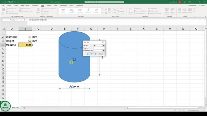The height and width of the screenshot is (116, 207).
Task: Toggle the AutoSave switch
Action: click(x=10, y=2)
